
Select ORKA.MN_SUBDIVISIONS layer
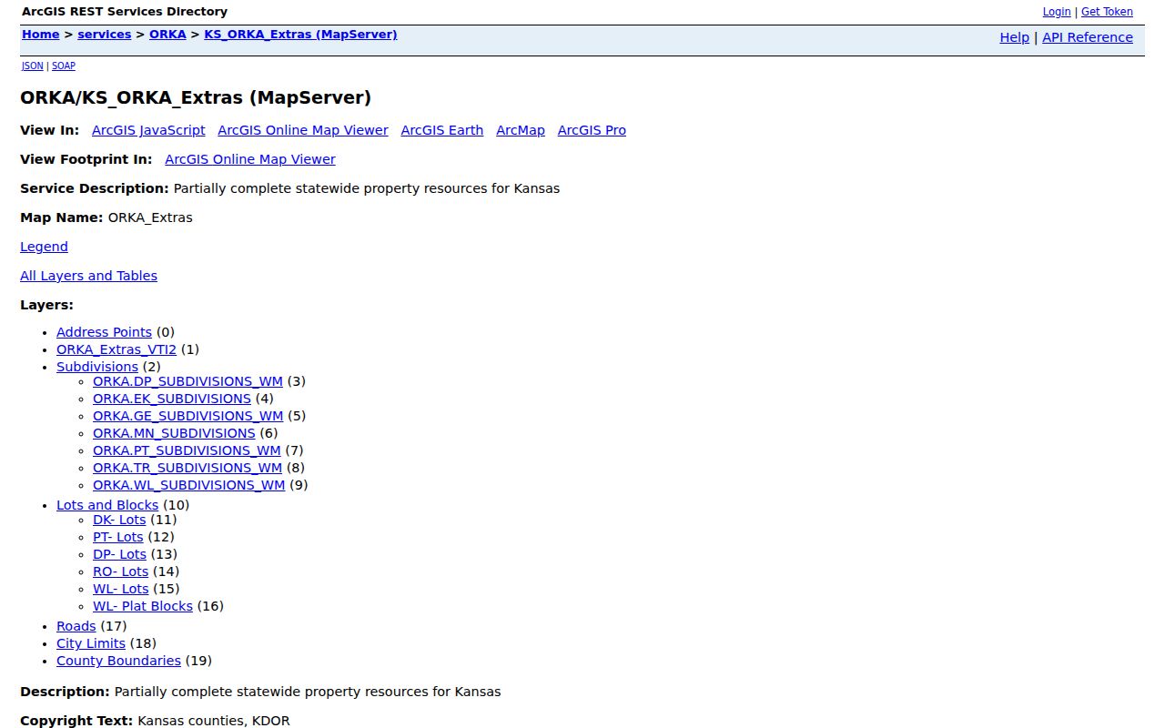coord(174,433)
